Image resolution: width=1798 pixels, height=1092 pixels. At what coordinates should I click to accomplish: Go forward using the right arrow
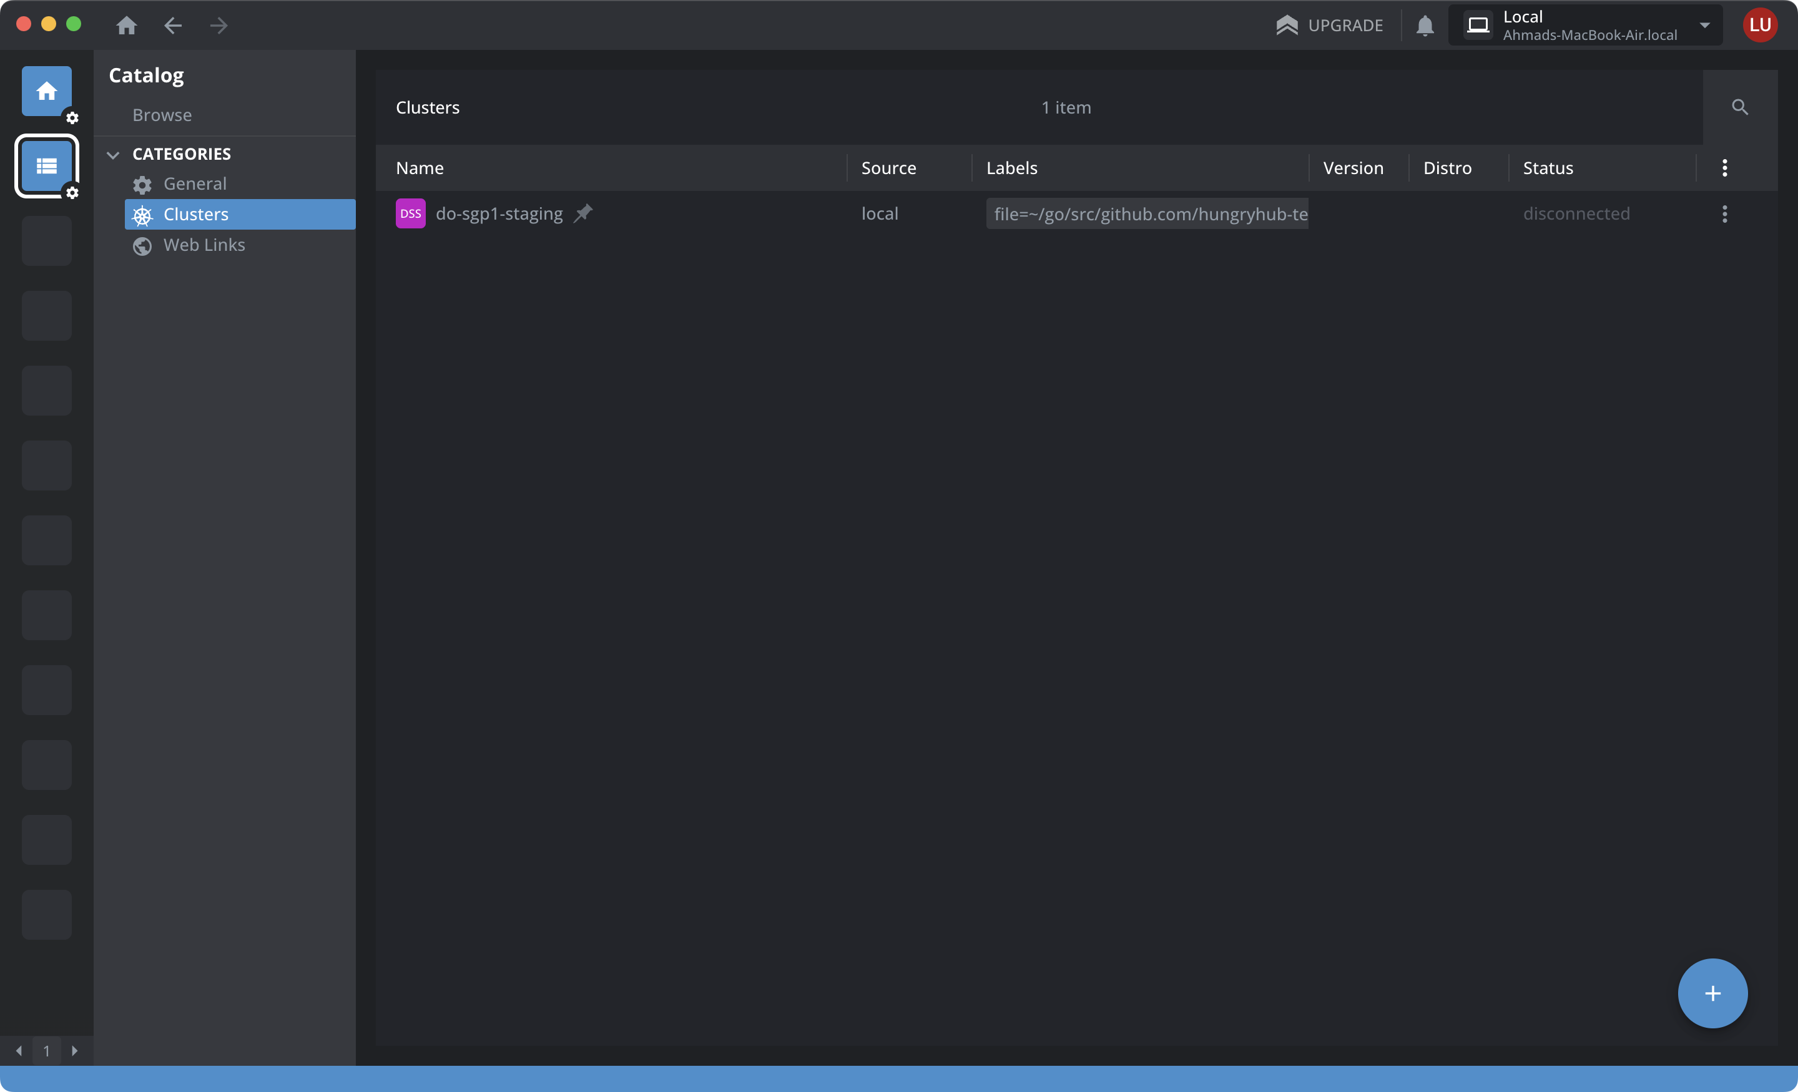pyautogui.click(x=218, y=26)
